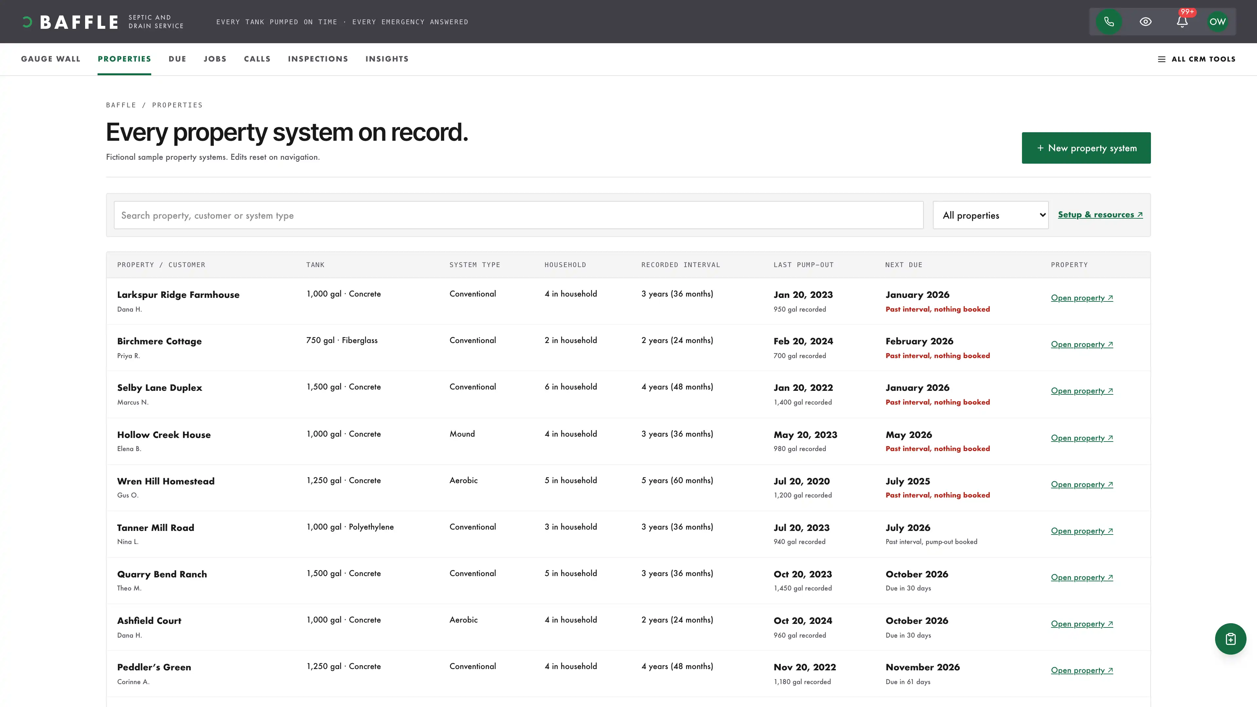This screenshot has height=707, width=1257.
Task: Click the Quarry Bend Ranch name
Action: click(162, 574)
